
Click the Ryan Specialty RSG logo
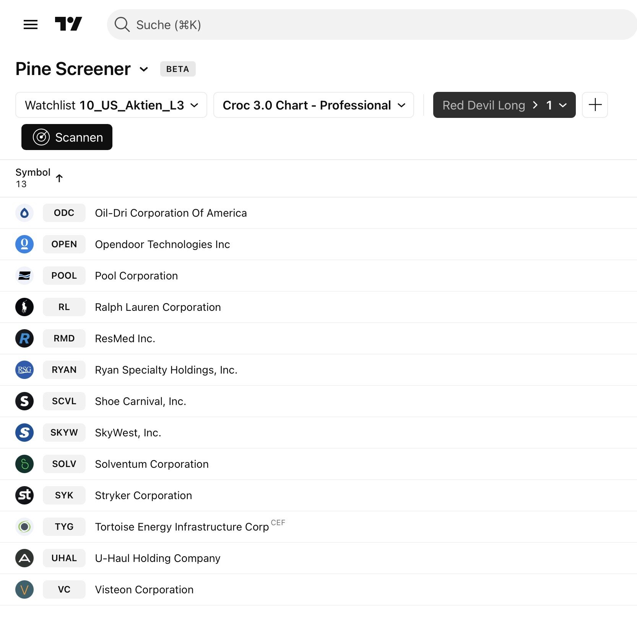24,370
